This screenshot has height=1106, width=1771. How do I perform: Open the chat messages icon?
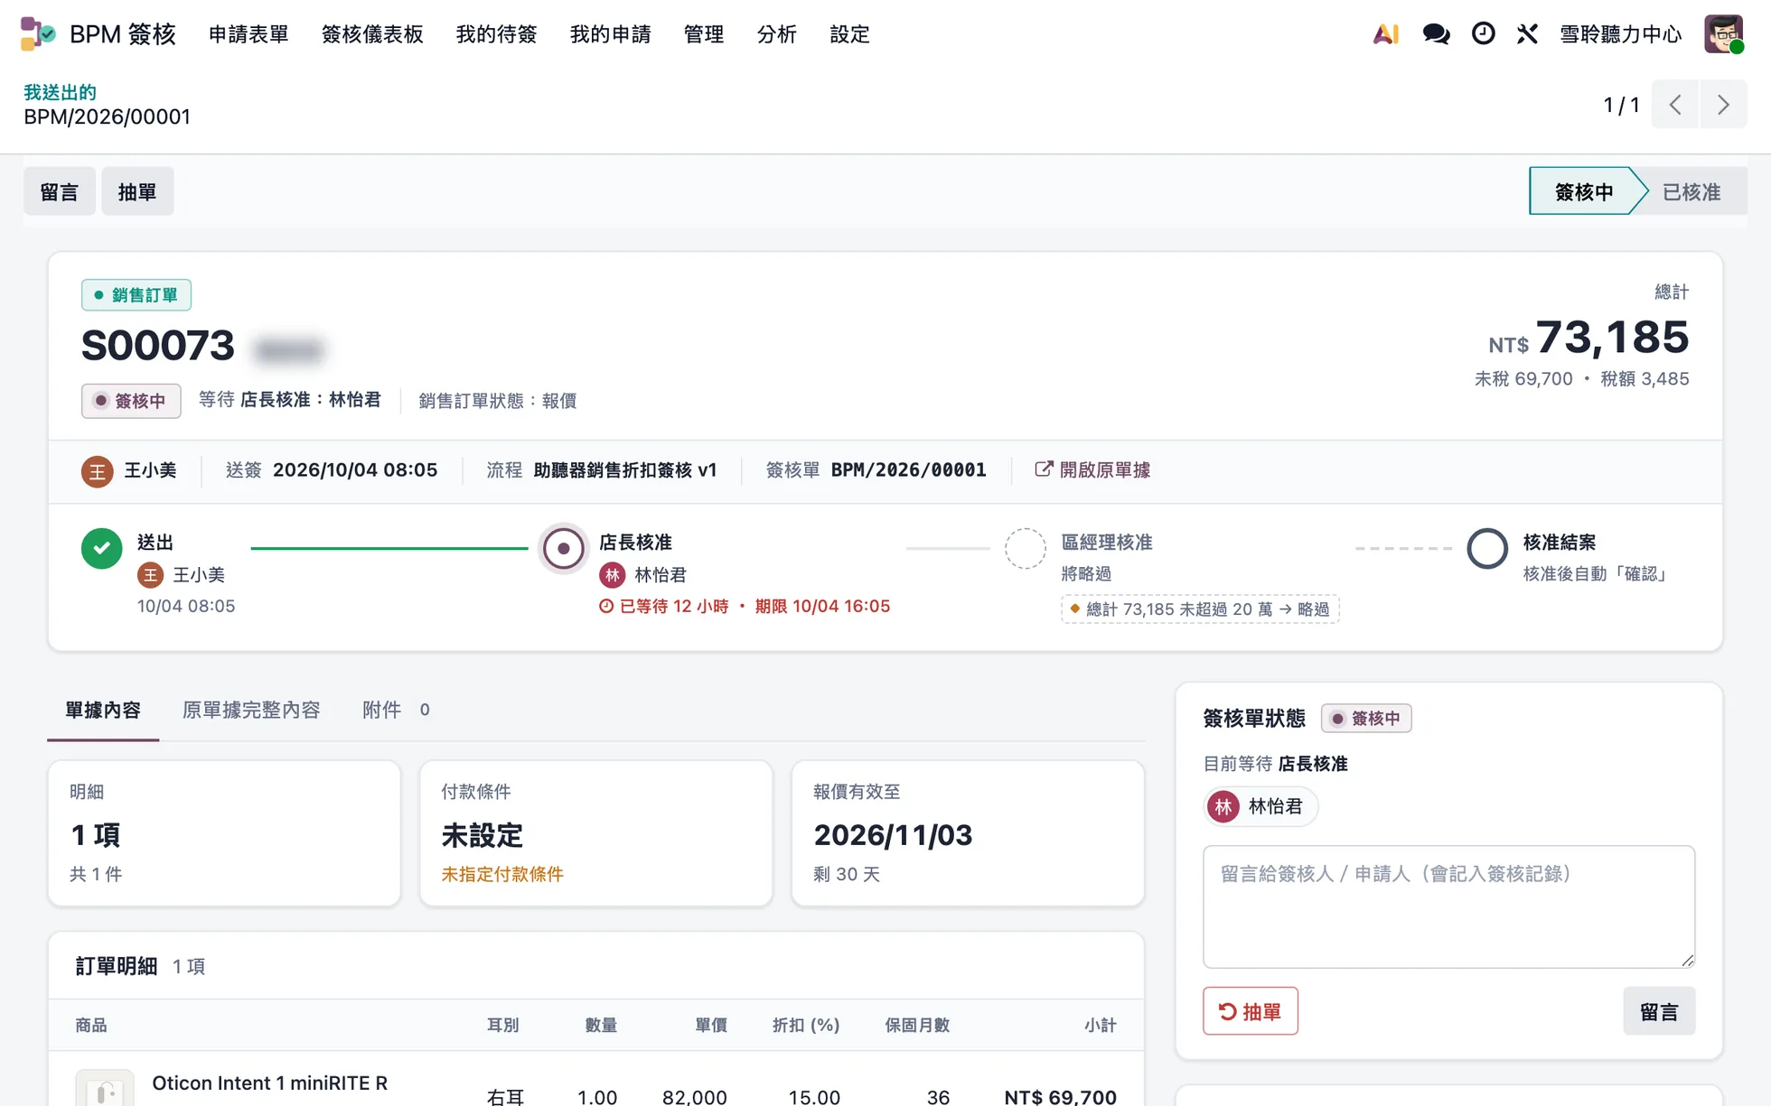(1436, 34)
